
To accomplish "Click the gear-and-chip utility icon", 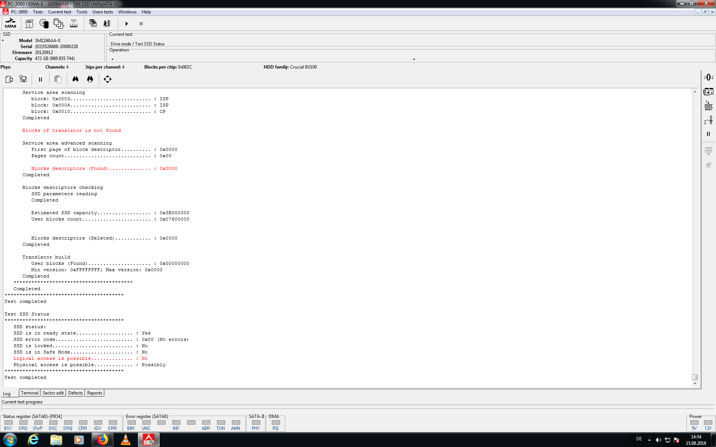I will [44, 23].
